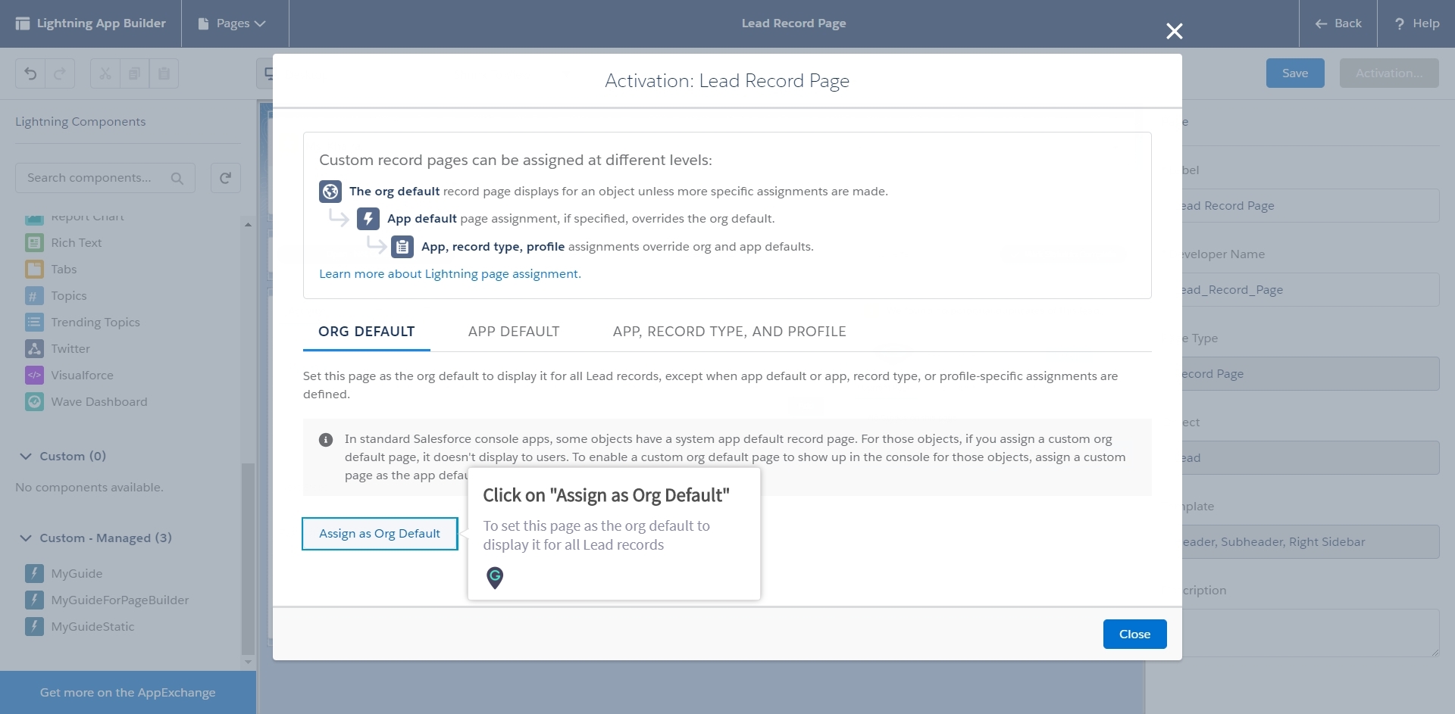The height and width of the screenshot is (714, 1455).
Task: Click the info icon in the console note
Action: coord(326,440)
